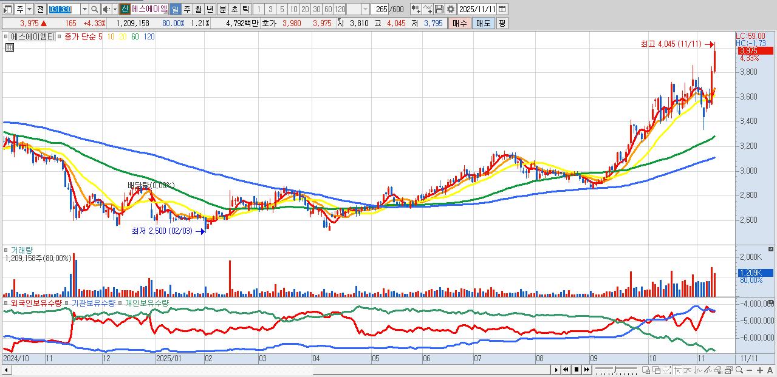This screenshot has height=377, width=777.
Task: Choose the 10 interval button
Action: [293, 10]
